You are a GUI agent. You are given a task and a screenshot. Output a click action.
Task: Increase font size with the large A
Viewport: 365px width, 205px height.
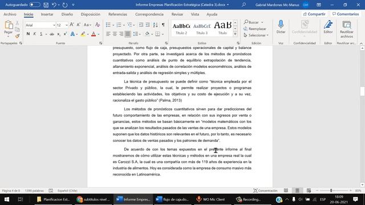(72, 25)
